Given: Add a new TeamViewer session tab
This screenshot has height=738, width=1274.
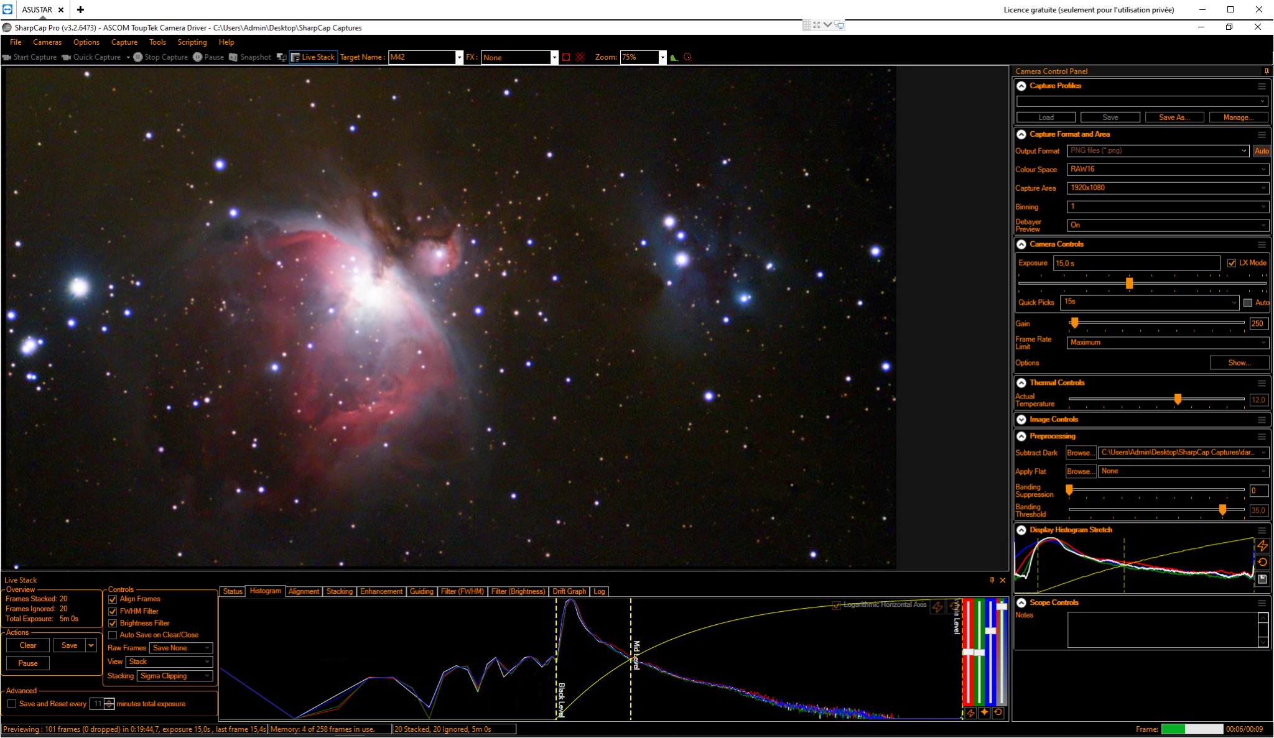Looking at the screenshot, I should (x=80, y=9).
